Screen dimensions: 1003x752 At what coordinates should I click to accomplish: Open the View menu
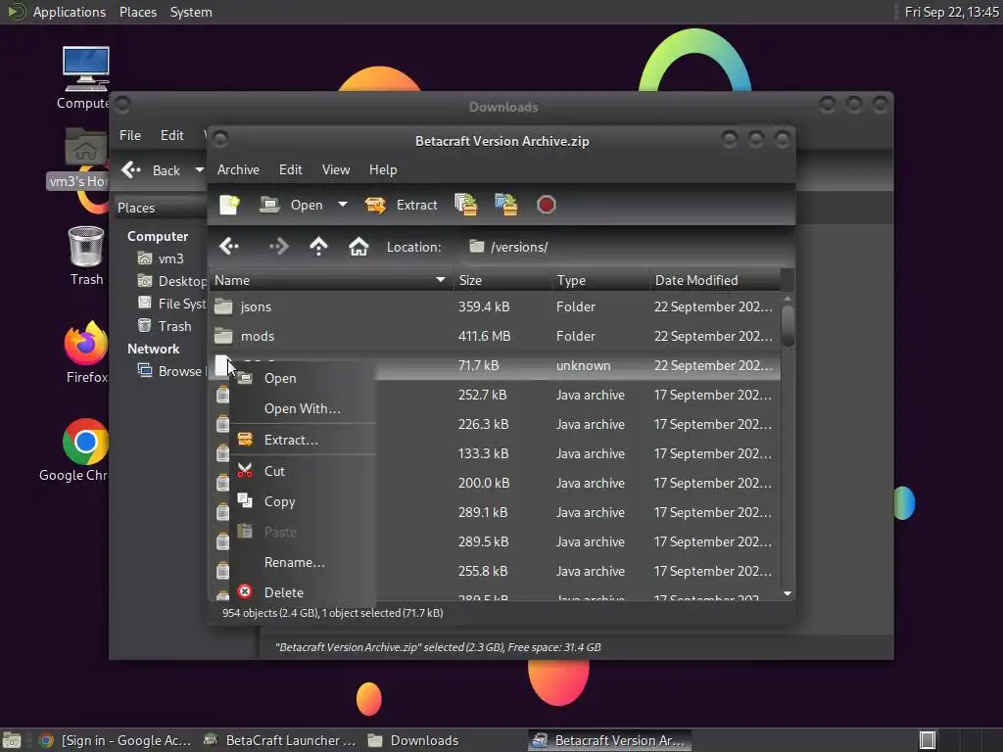336,169
